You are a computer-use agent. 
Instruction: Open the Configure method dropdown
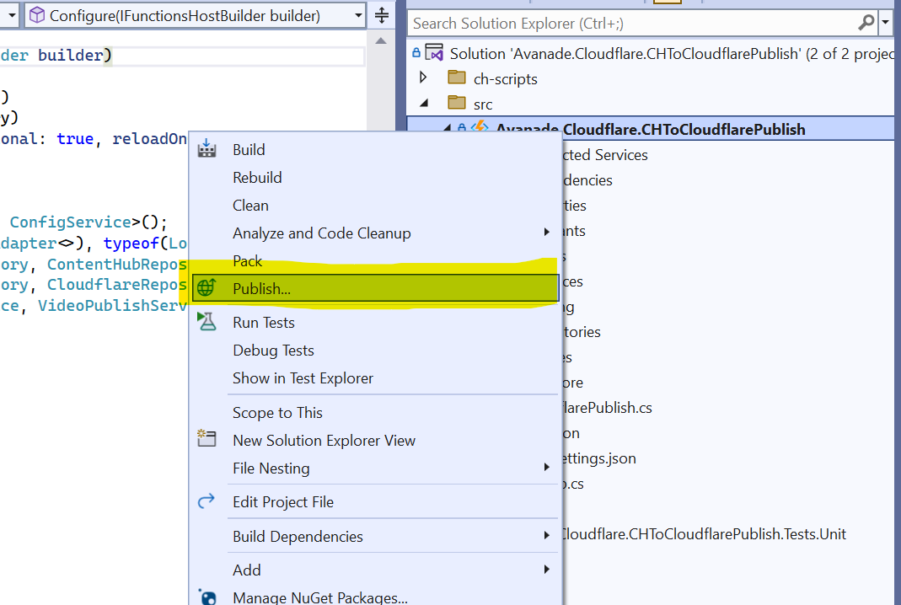[359, 15]
